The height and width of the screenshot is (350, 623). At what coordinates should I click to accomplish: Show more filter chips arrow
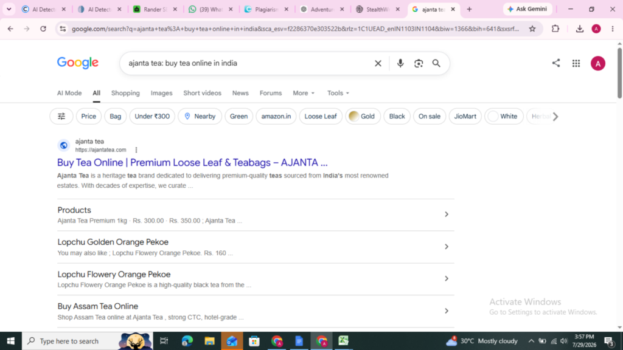point(555,116)
